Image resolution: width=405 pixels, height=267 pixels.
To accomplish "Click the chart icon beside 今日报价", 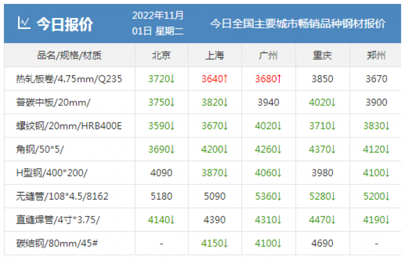I will pos(24,24).
